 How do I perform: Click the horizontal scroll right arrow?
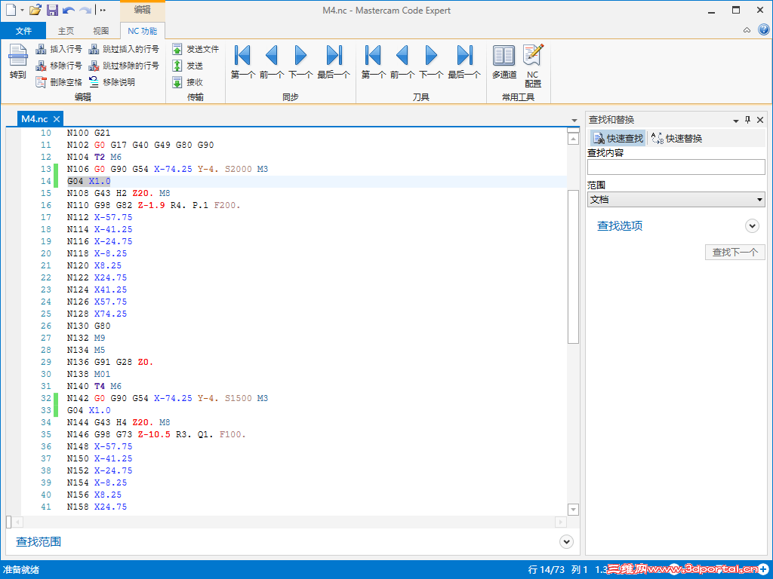(561, 522)
